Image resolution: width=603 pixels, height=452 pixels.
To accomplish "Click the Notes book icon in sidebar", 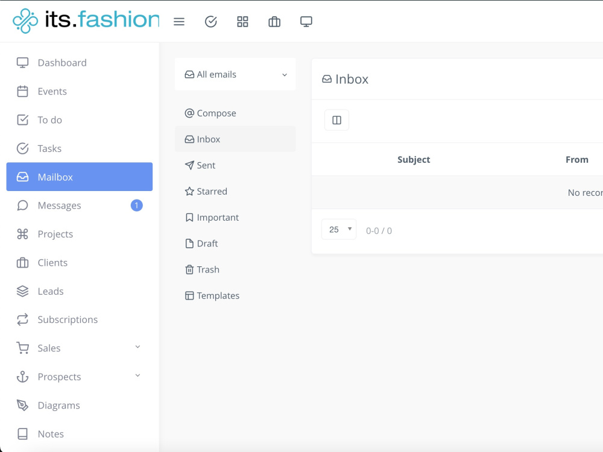I will tap(23, 433).
